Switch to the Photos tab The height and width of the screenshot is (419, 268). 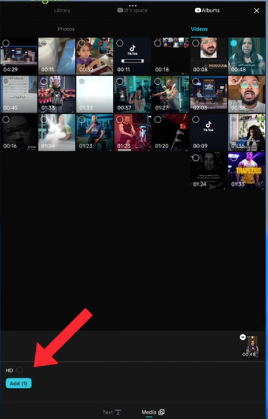pyautogui.click(x=66, y=29)
